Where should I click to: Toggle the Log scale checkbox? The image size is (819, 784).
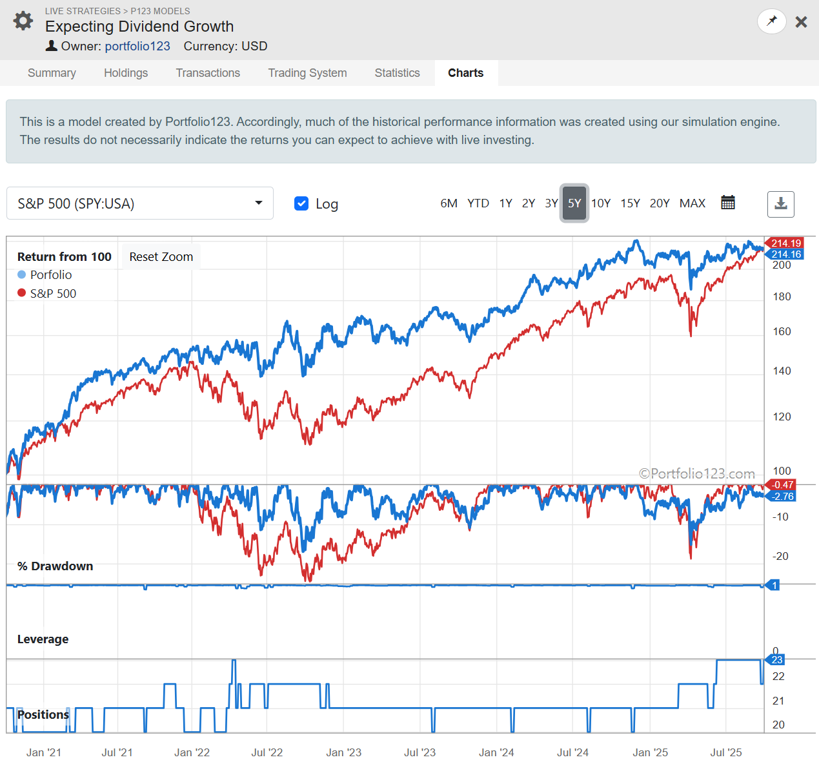pyautogui.click(x=301, y=203)
